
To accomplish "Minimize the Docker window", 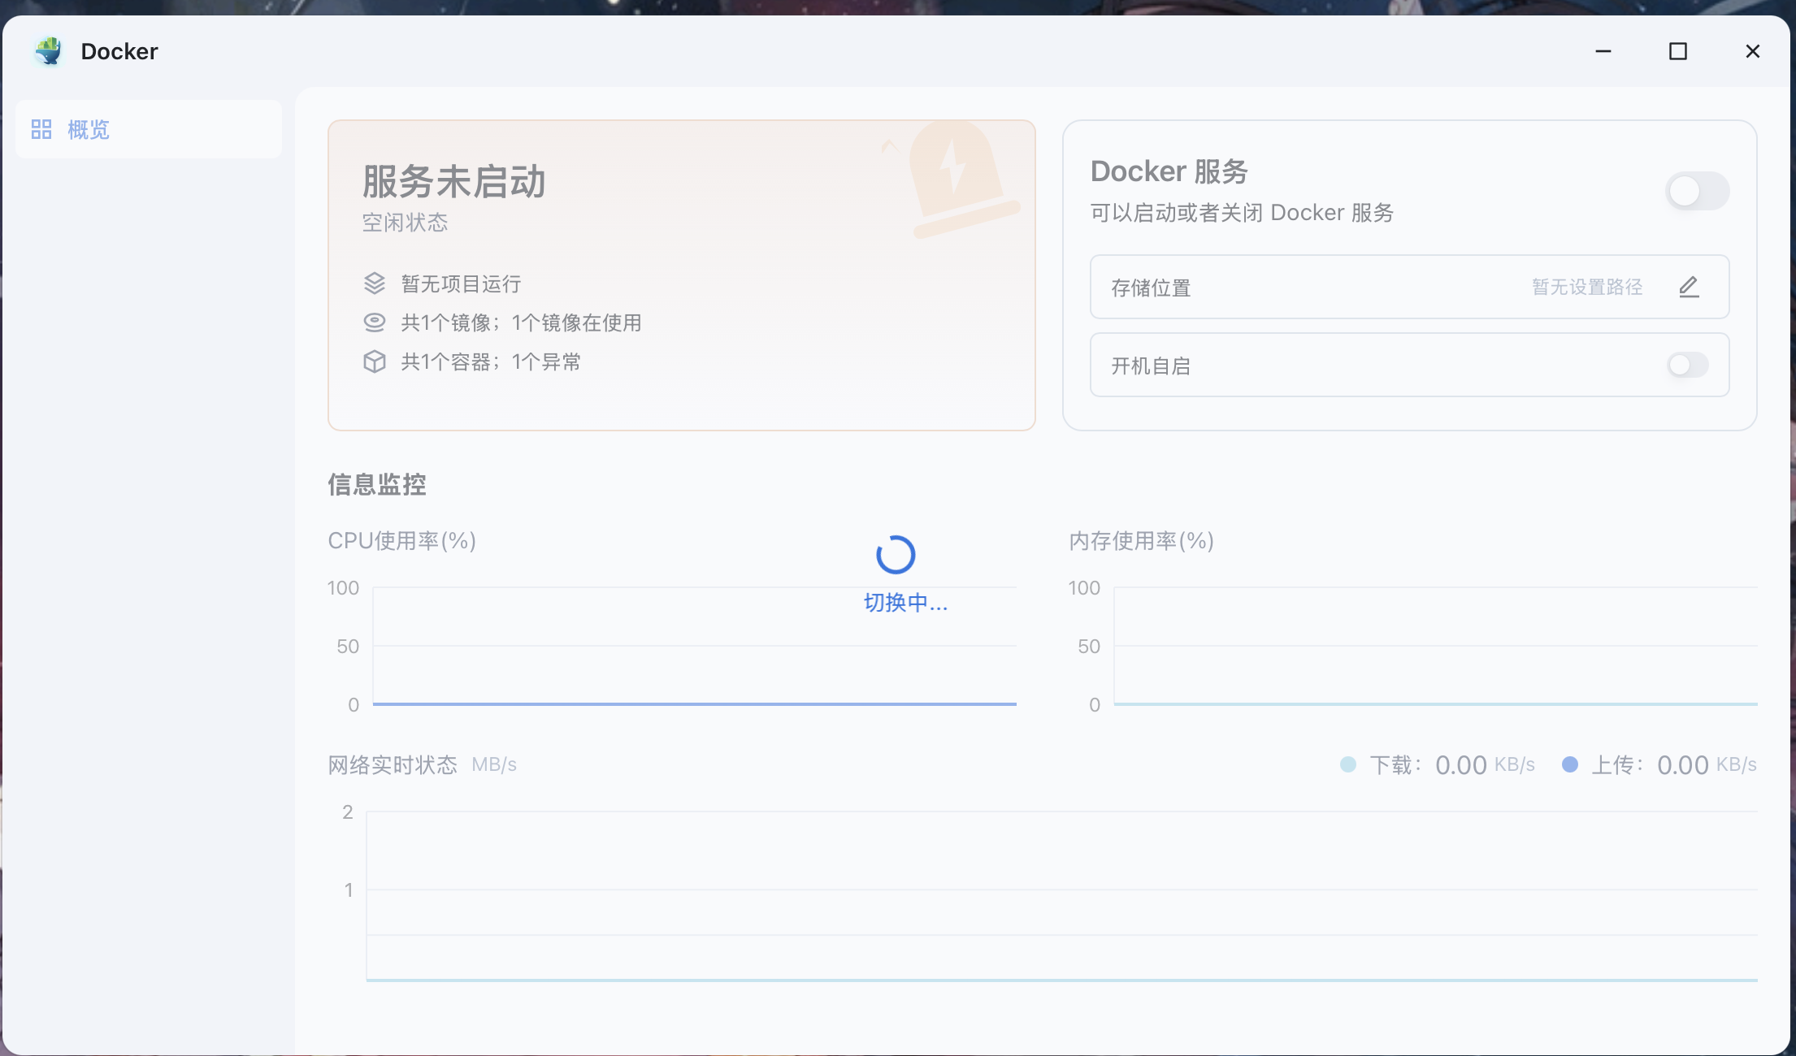I will [1603, 51].
